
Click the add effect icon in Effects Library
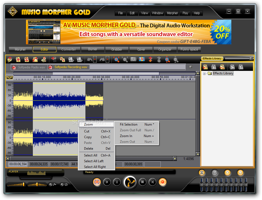[205, 66]
